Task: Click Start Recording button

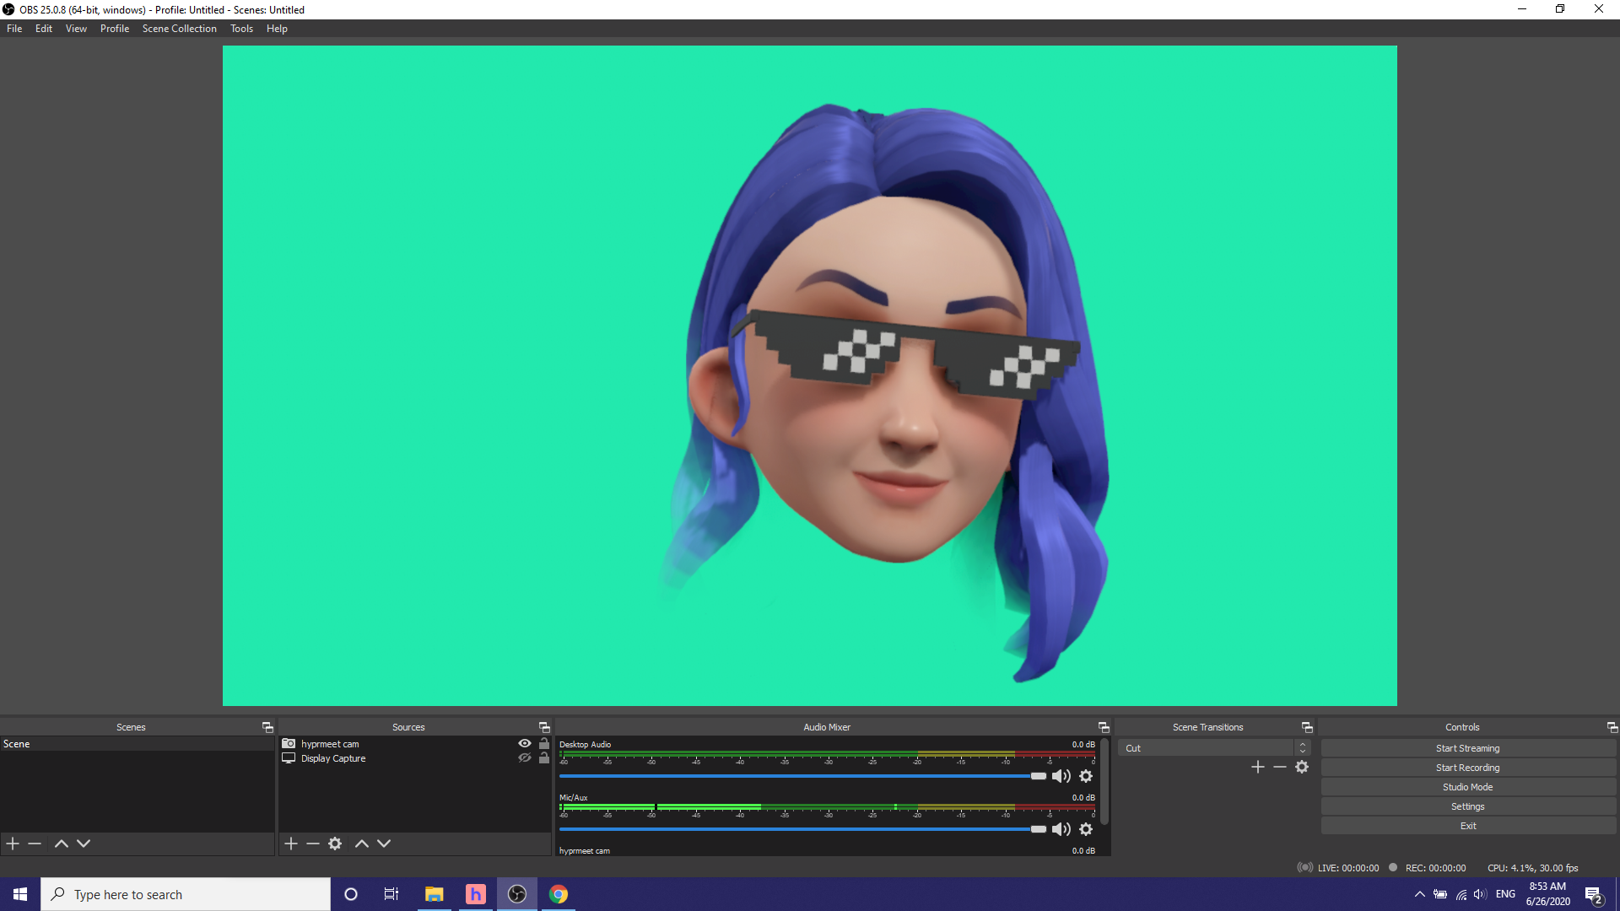Action: coord(1467,768)
